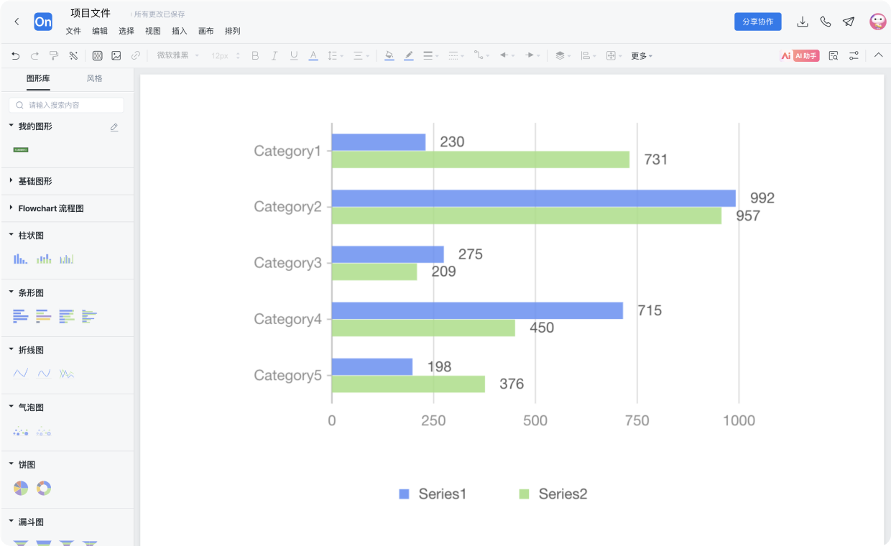Insert an image from toolbar
Image resolution: width=891 pixels, height=546 pixels.
tap(116, 55)
